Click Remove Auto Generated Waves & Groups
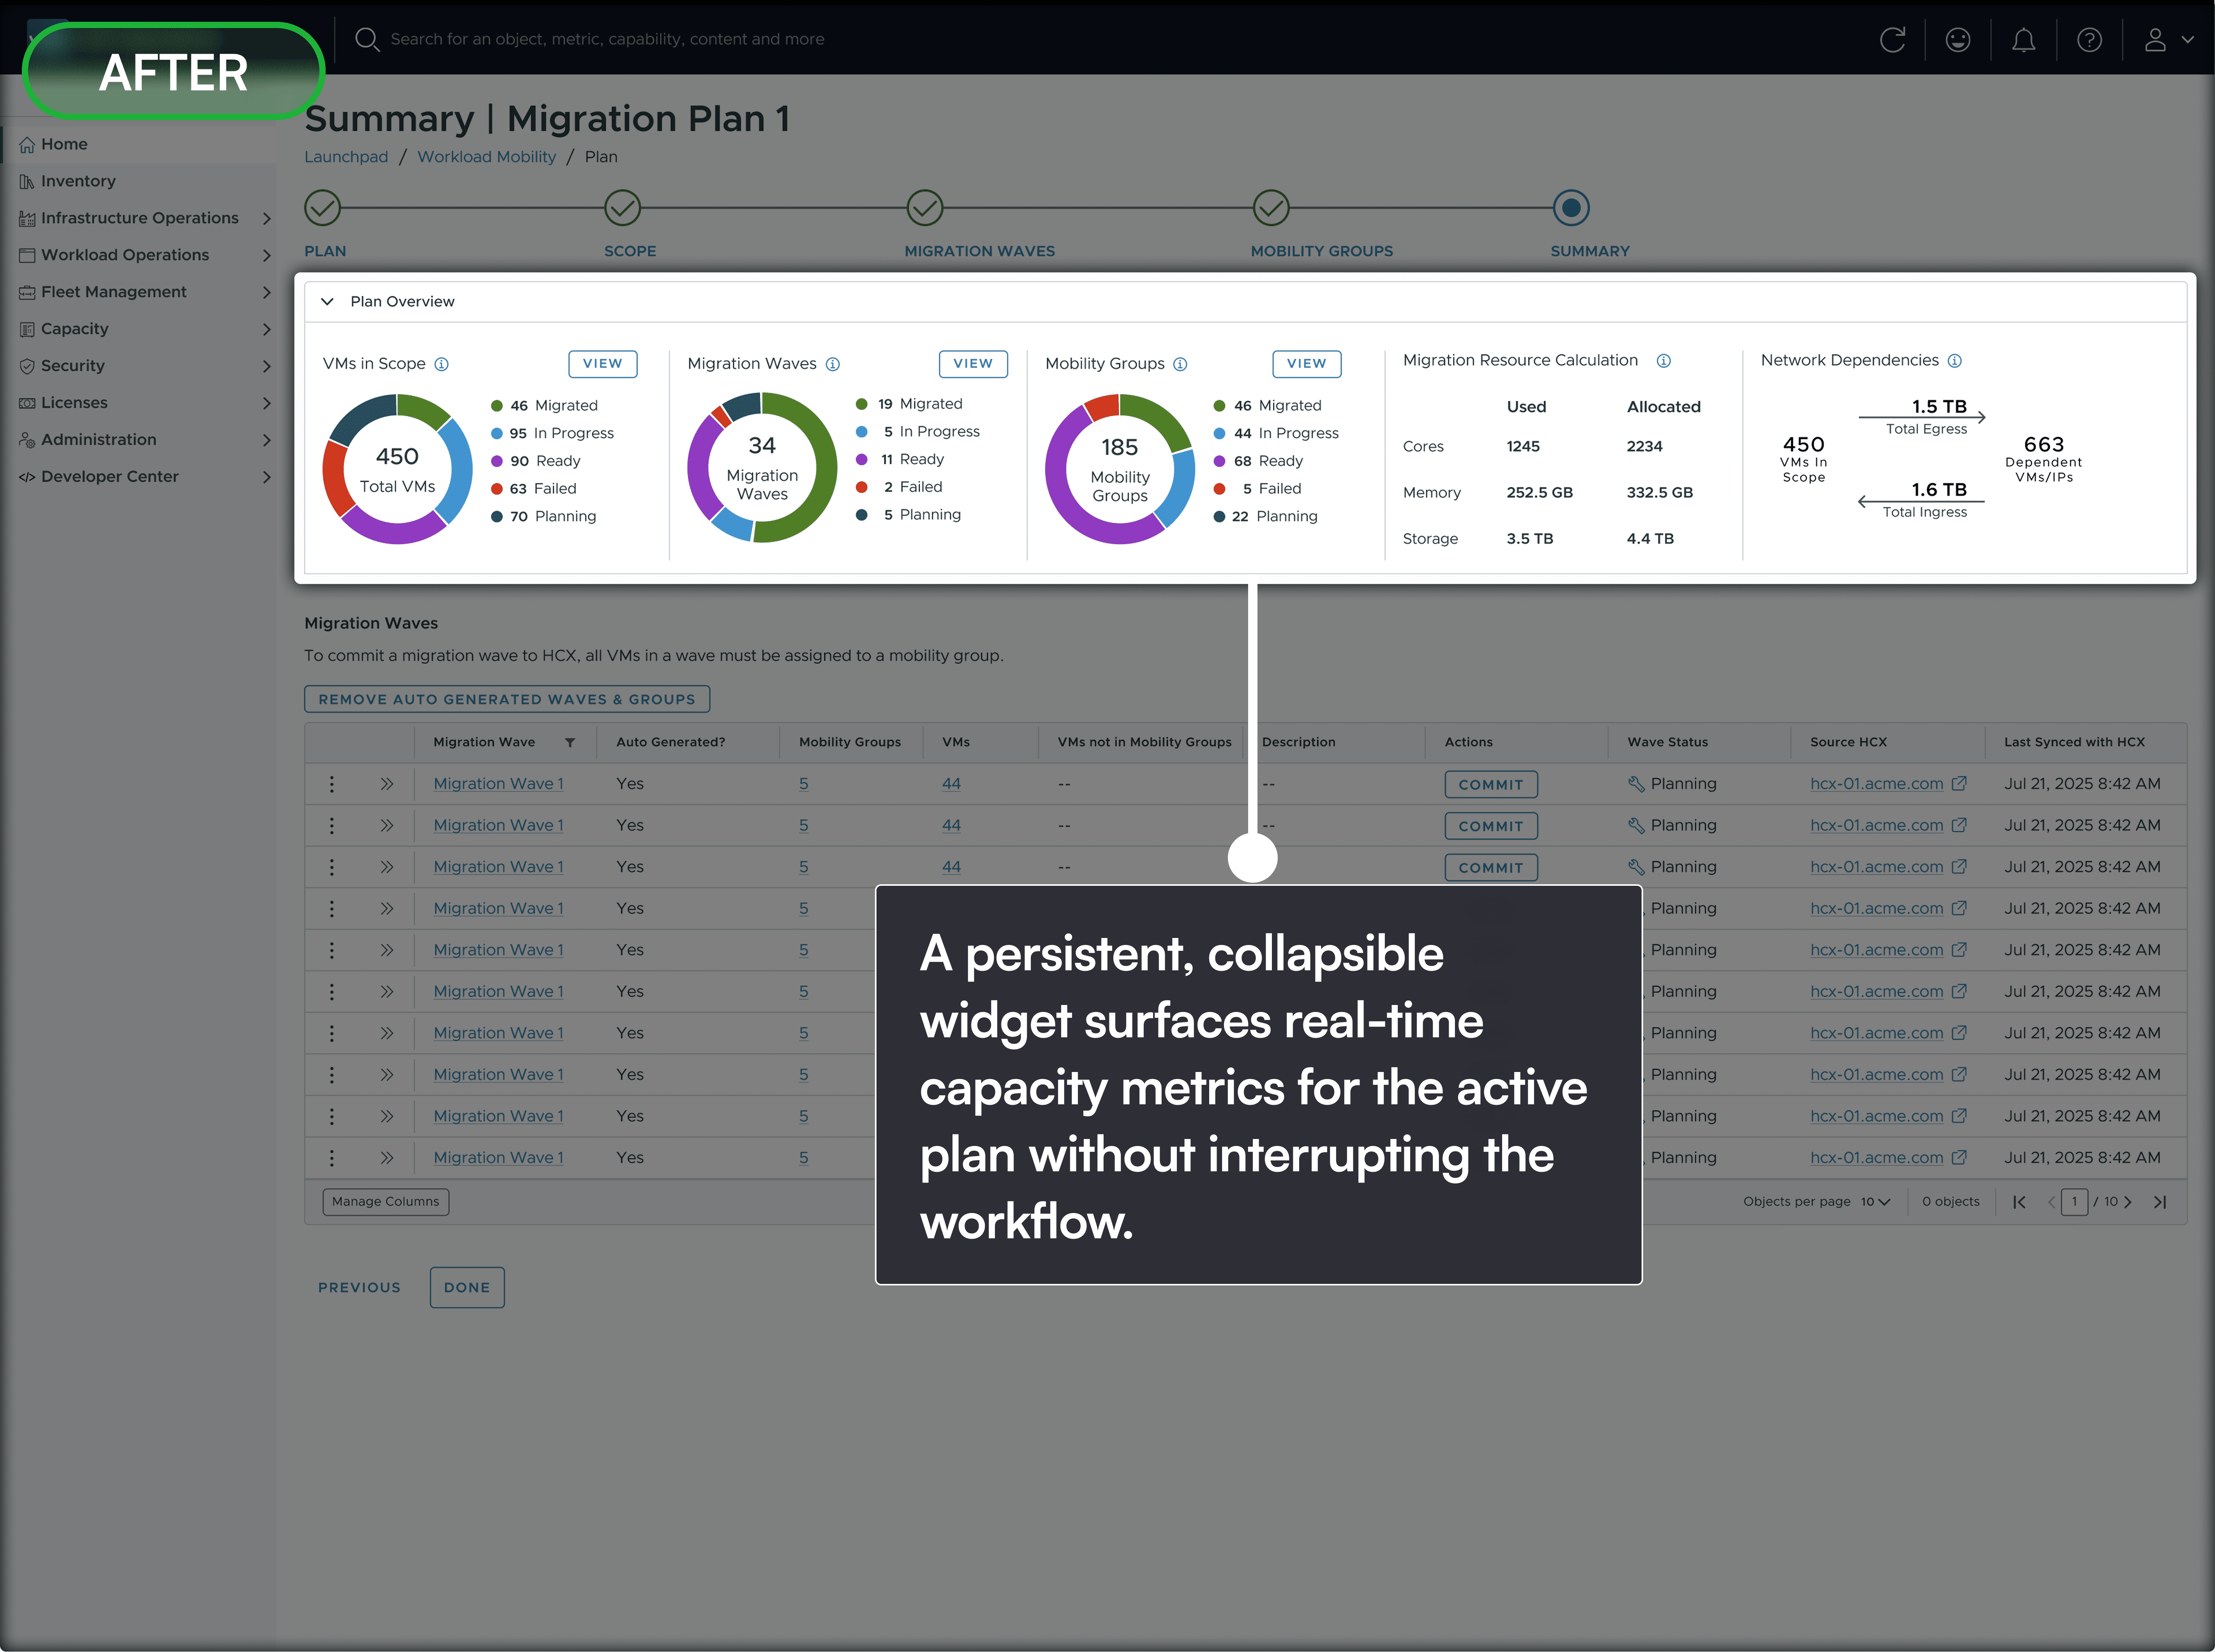2215x1652 pixels. click(506, 699)
